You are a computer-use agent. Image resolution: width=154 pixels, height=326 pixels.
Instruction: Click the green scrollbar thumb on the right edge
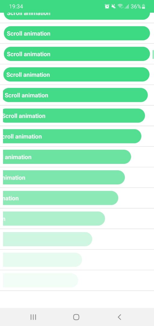[x=153, y=54]
